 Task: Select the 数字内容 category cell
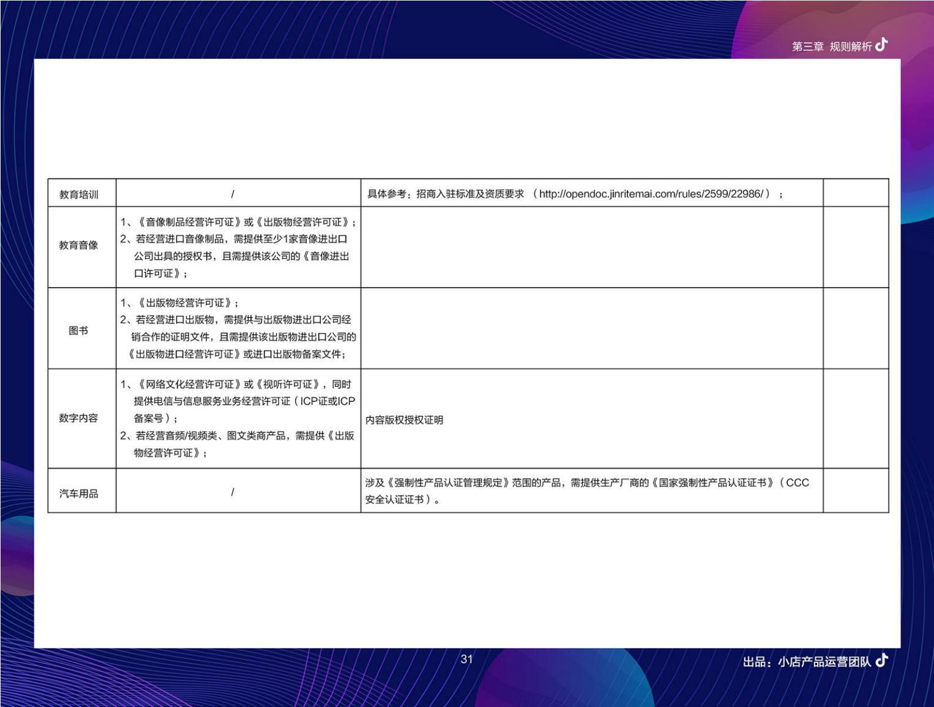point(79,418)
